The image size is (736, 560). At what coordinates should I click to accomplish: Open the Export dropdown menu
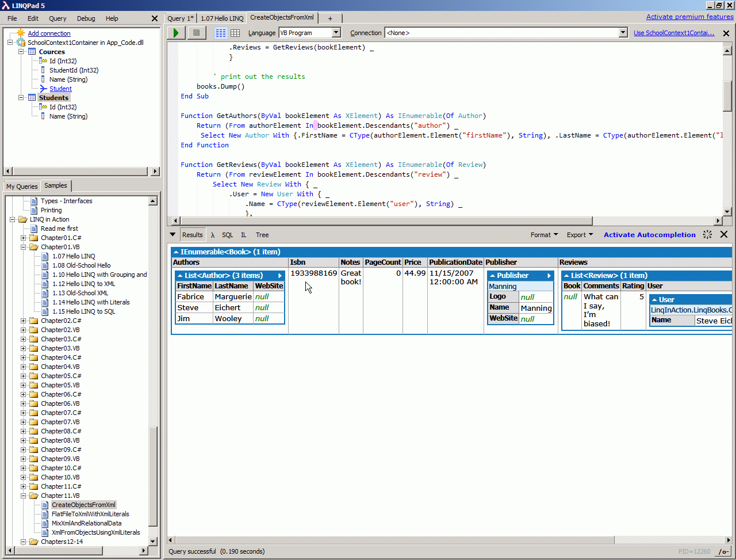tap(580, 235)
